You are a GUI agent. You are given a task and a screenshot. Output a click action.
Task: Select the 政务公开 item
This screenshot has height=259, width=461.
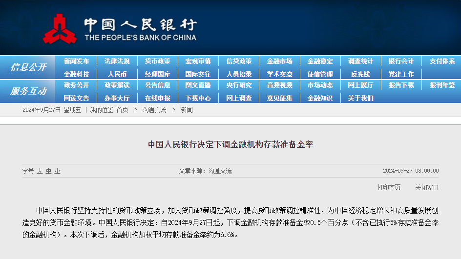pos(76,85)
